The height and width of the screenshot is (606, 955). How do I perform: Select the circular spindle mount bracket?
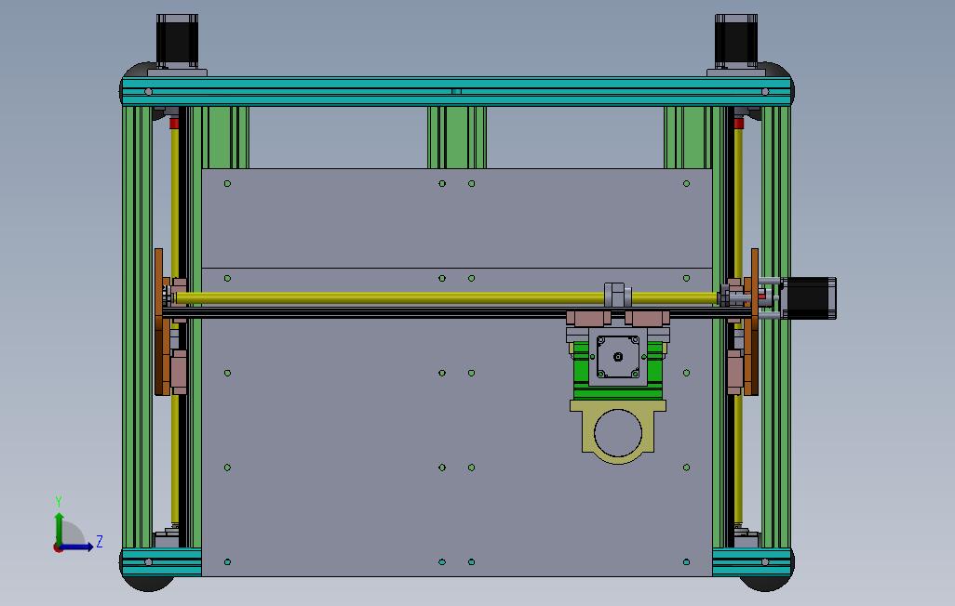[x=617, y=431]
